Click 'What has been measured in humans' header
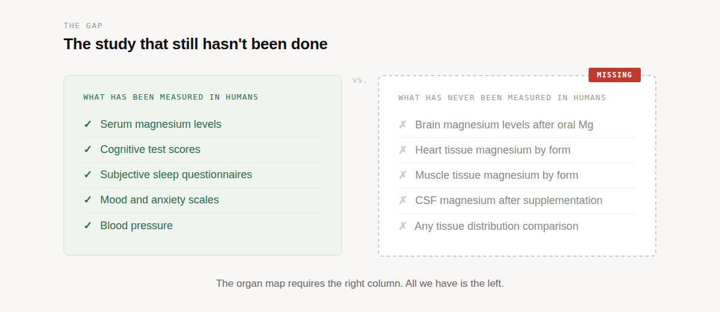The width and height of the screenshot is (720, 312). tap(170, 97)
